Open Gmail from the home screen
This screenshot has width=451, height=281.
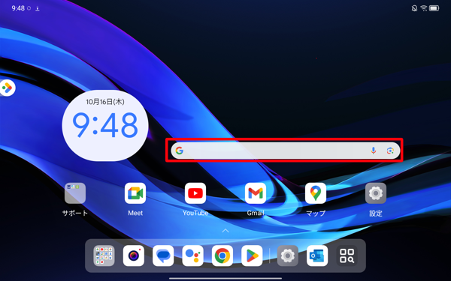coord(256,193)
